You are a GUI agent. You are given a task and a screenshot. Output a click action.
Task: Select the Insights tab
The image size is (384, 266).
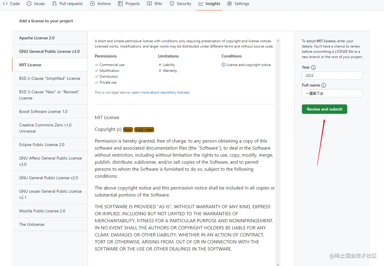[x=209, y=4]
